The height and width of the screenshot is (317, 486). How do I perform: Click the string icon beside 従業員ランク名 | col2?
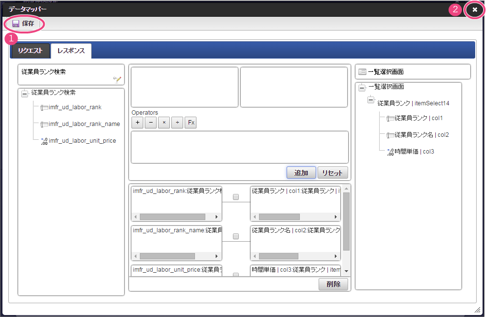pos(390,135)
